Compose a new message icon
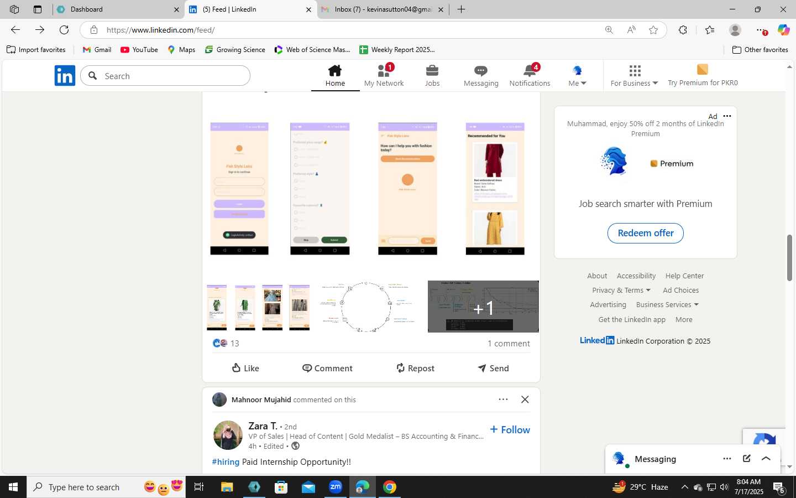Screen dimensions: 796x498 [x=747, y=459]
